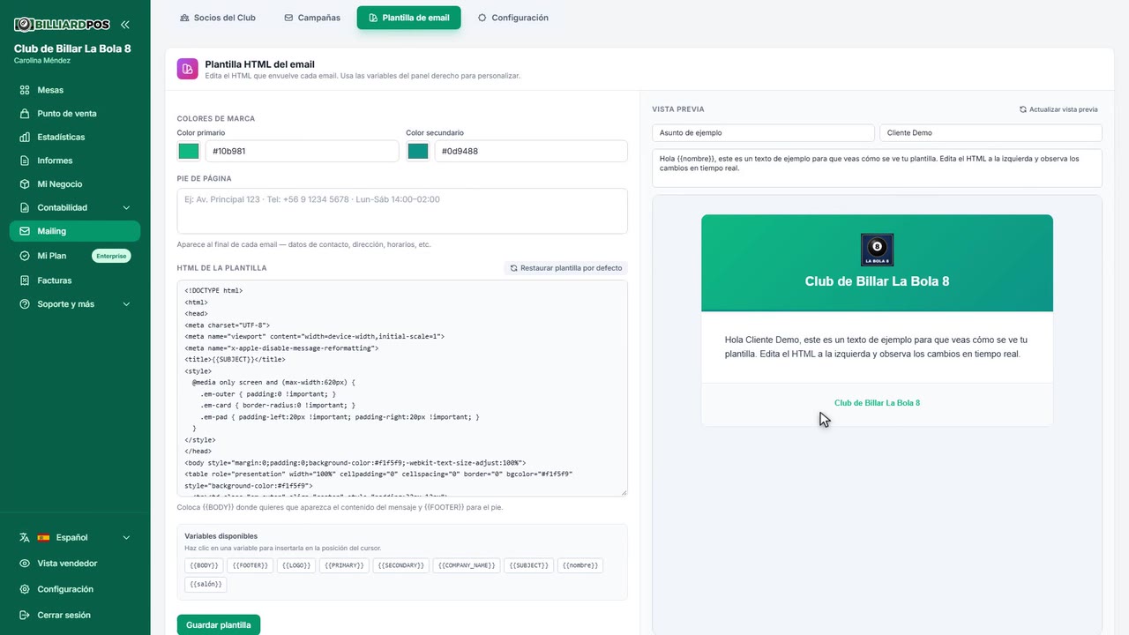Viewport: 1129px width, 635px height.
Task: Pick the primary color swatch
Action: 189,151
